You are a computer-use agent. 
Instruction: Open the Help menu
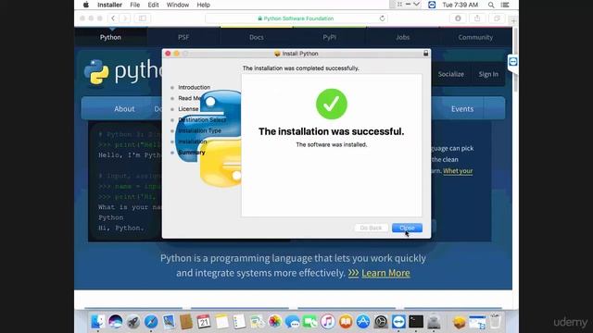coord(204,5)
